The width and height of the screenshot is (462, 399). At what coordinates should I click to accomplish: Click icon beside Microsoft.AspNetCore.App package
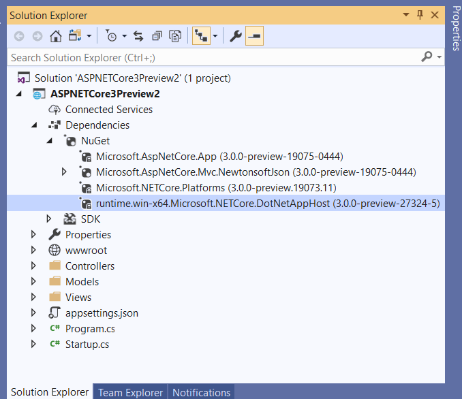point(85,157)
